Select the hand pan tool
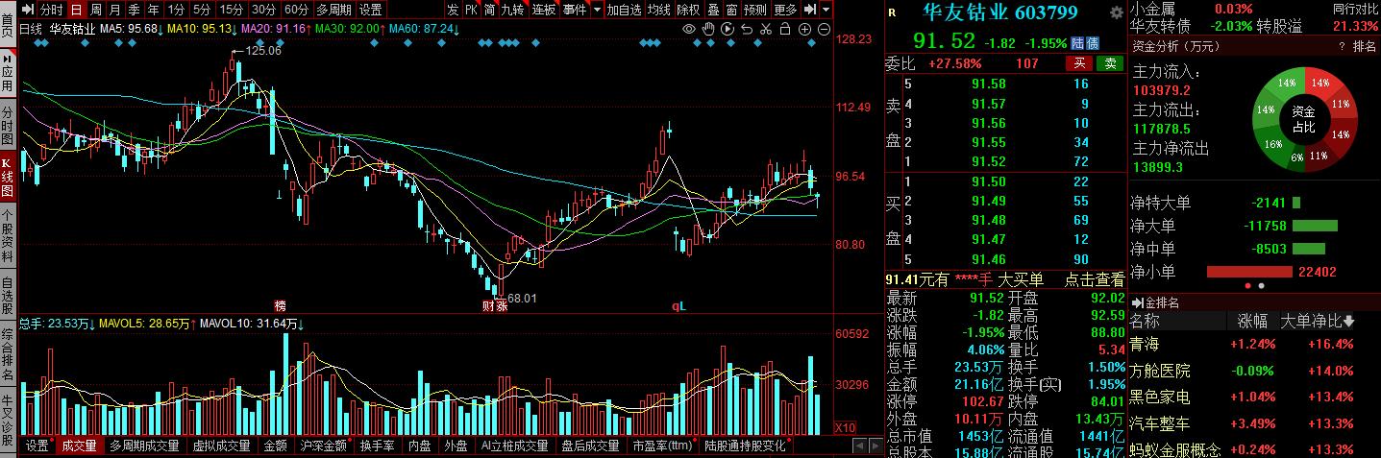Viewport: 1381px width, 458px height. [x=708, y=30]
